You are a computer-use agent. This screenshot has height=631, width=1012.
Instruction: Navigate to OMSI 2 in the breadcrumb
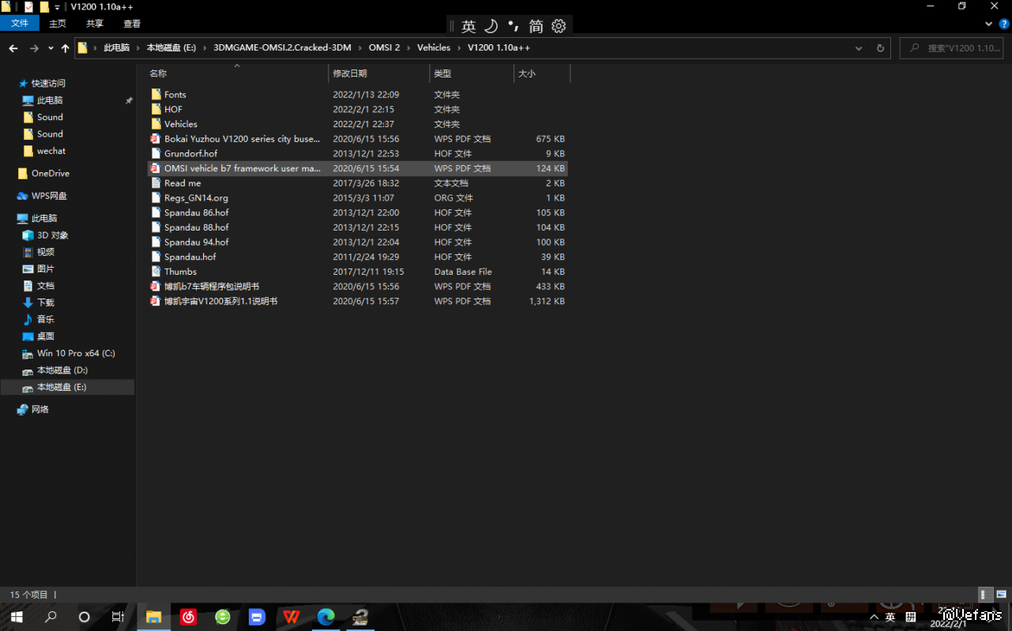[x=385, y=48]
